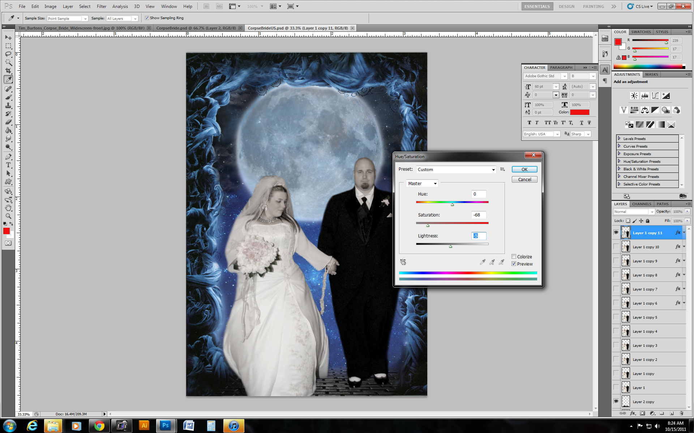Click the Exposure adjustment icon

[666, 96]
